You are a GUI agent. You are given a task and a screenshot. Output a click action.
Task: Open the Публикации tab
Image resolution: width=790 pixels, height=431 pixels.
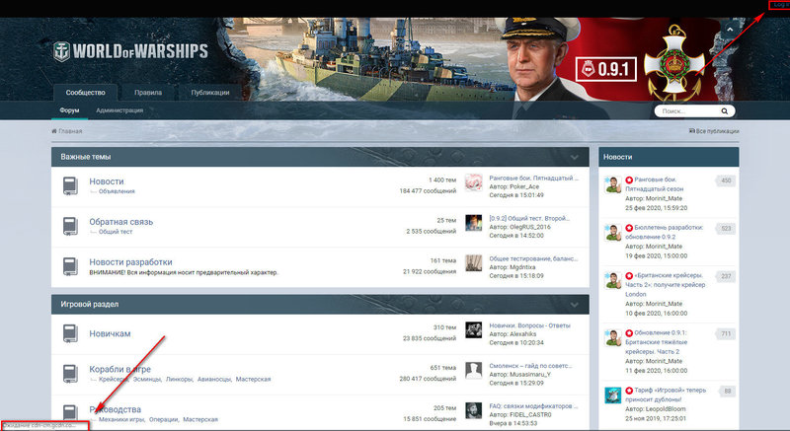click(210, 93)
